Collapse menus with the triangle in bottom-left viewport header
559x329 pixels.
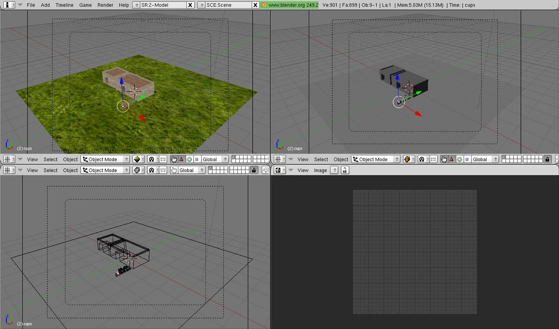tap(20, 170)
